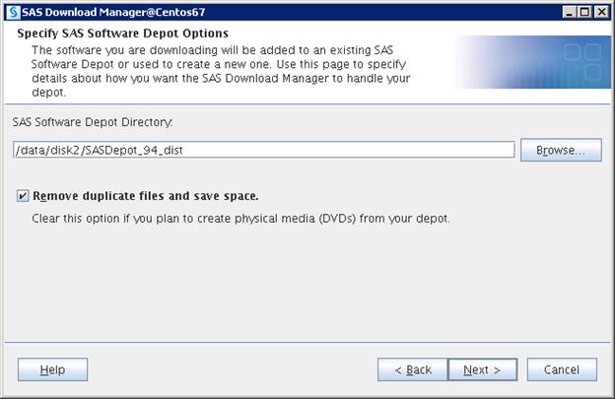The height and width of the screenshot is (399, 615).
Task: Cancel the download manager wizard
Action: [562, 369]
